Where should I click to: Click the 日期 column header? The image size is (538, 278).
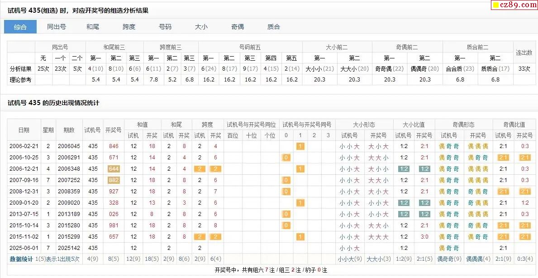click(x=24, y=130)
